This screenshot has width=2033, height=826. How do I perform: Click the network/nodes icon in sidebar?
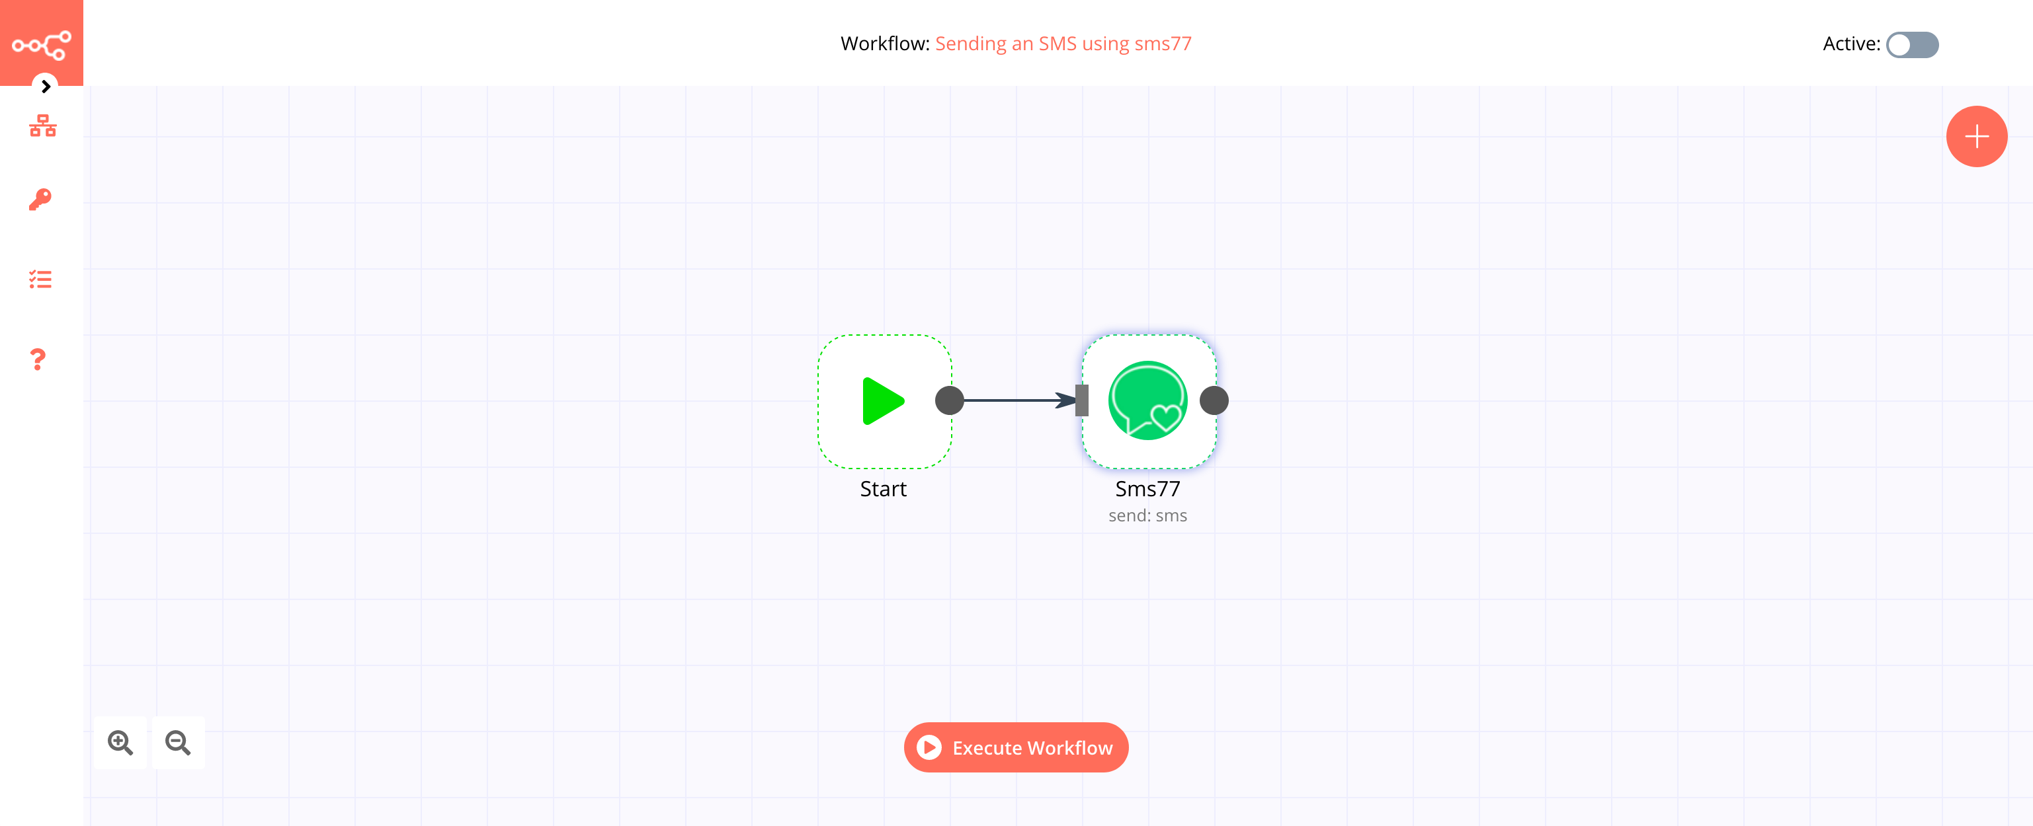coord(42,127)
